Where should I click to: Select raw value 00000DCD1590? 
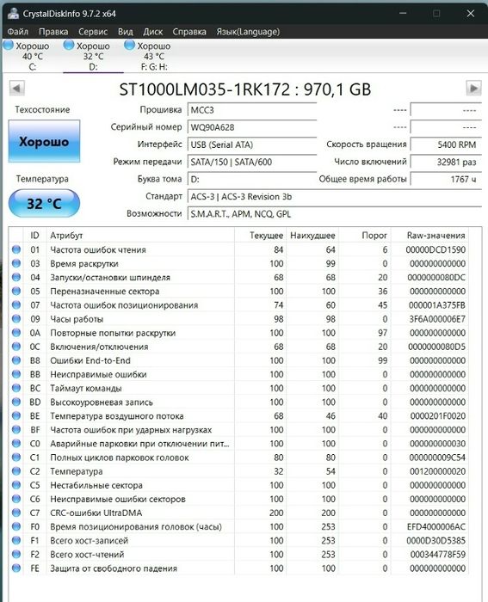point(435,249)
